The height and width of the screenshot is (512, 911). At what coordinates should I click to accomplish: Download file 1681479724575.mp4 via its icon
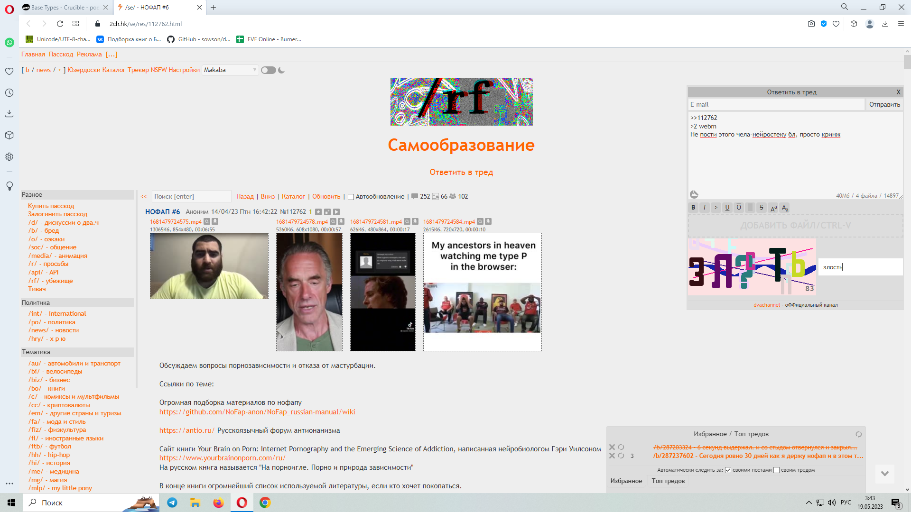click(215, 221)
